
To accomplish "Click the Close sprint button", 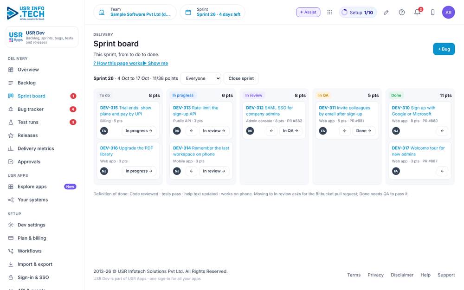I will click(241, 78).
